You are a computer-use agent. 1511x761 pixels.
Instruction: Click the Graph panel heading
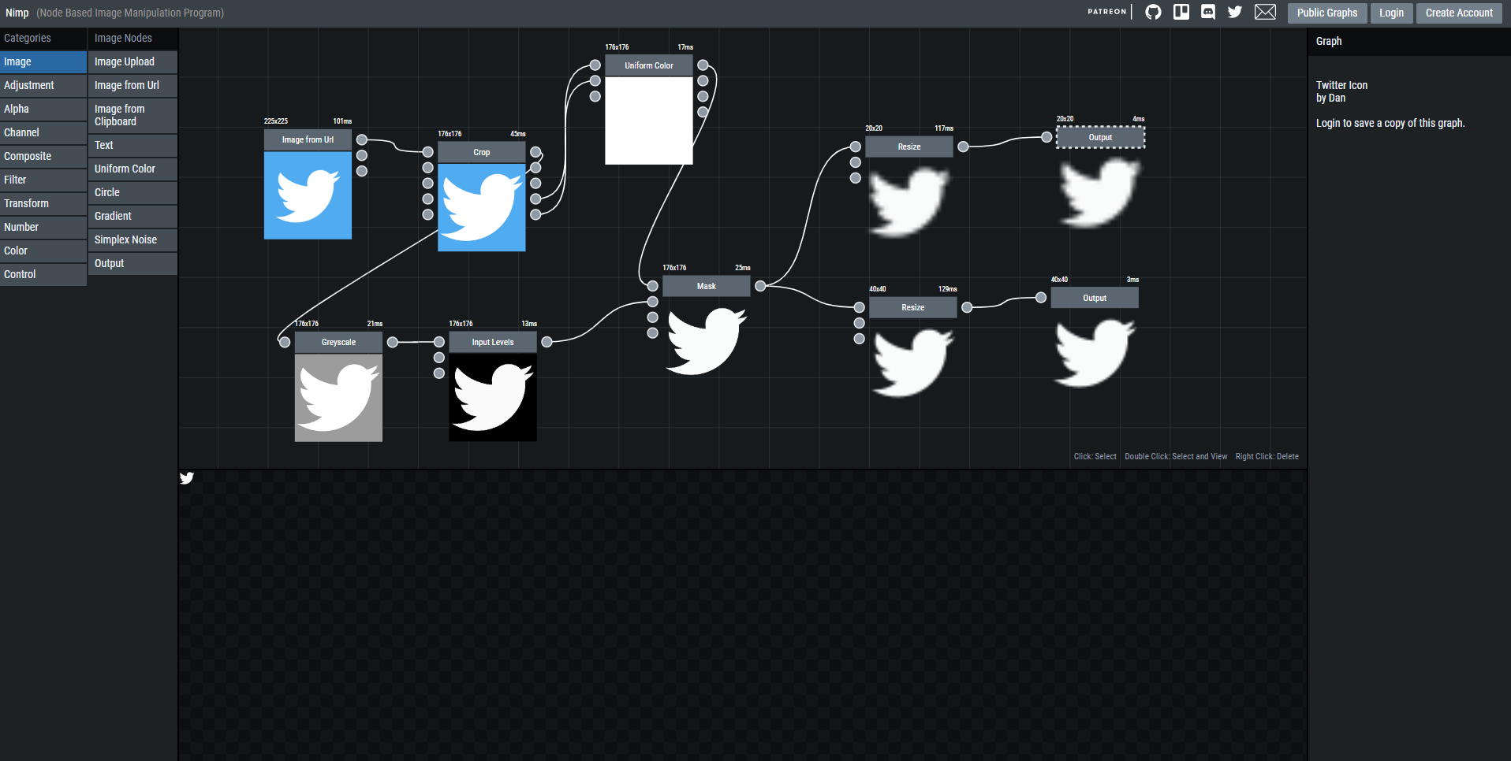click(x=1329, y=41)
